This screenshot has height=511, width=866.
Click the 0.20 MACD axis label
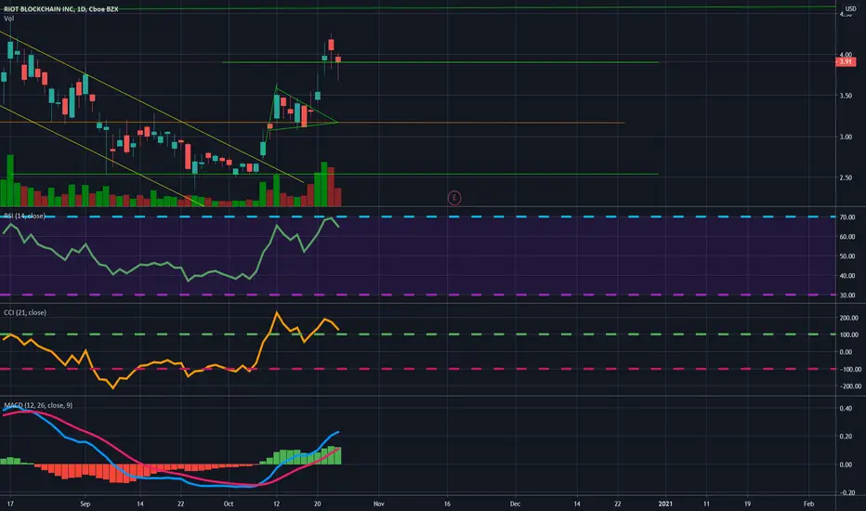(846, 437)
